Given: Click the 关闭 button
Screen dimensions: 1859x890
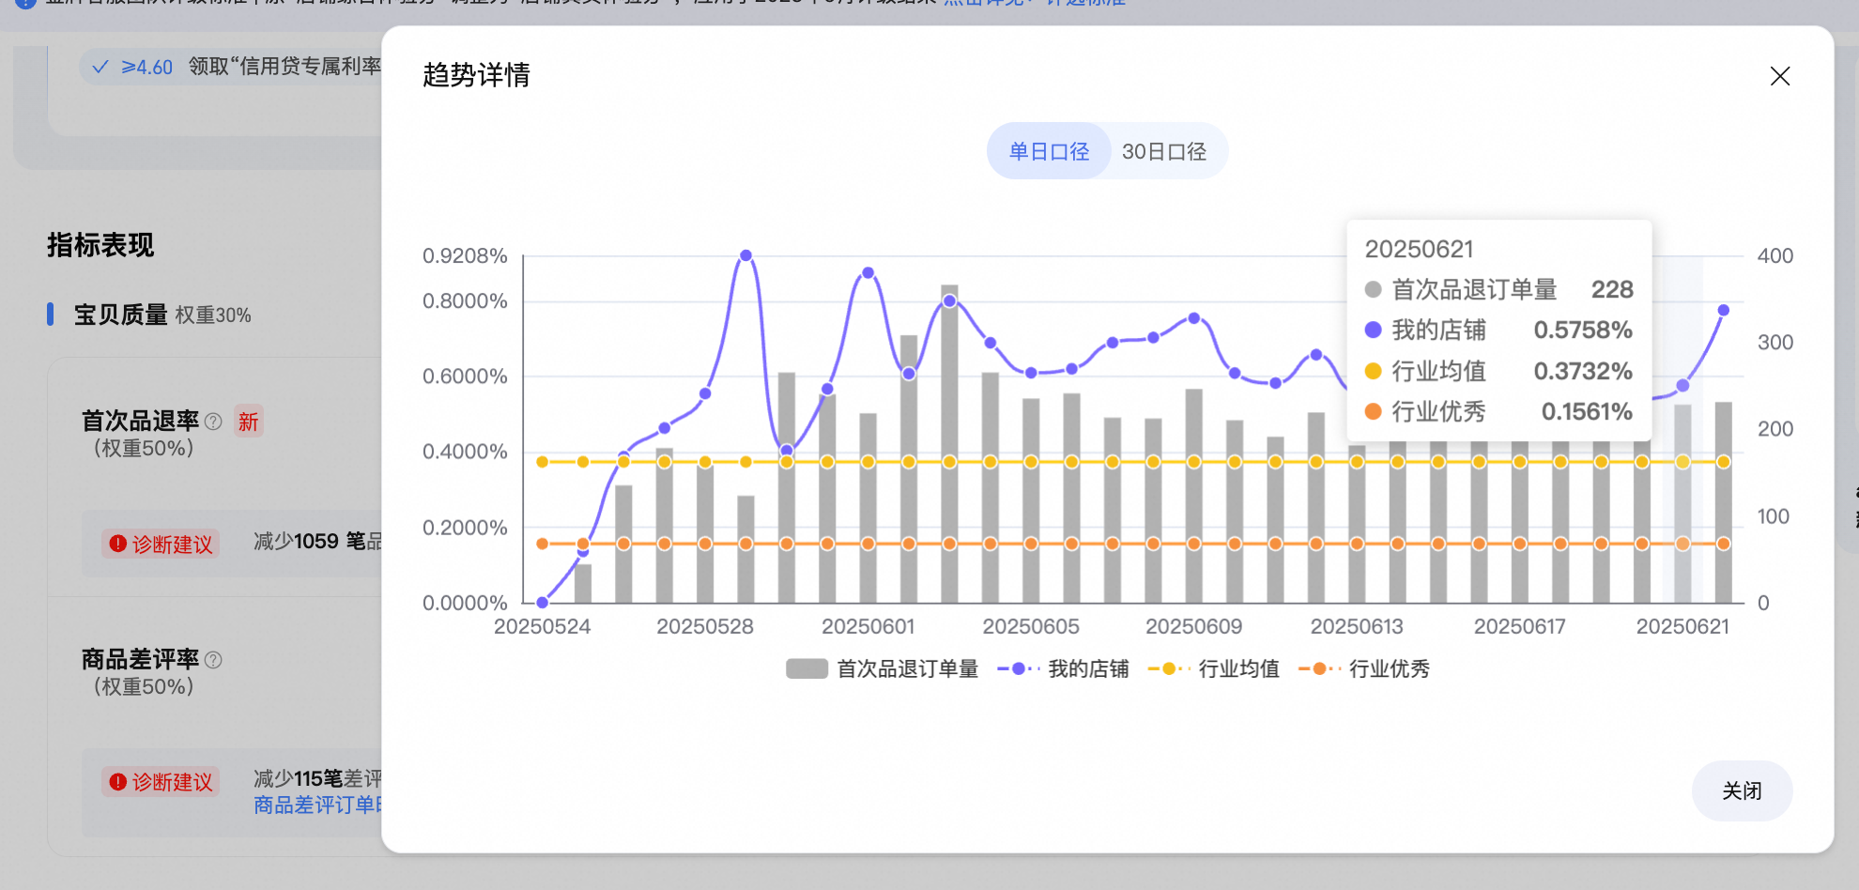Looking at the screenshot, I should (1742, 790).
